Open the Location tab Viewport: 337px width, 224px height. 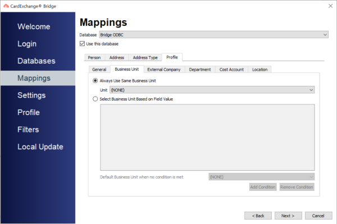click(x=259, y=70)
